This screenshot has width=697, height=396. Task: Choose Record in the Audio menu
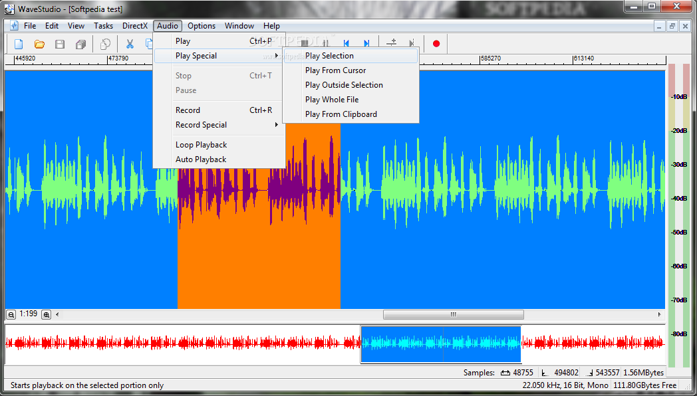(x=219, y=110)
